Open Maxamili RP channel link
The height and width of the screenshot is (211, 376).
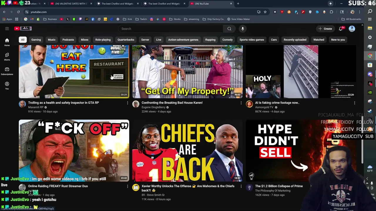click(36, 107)
